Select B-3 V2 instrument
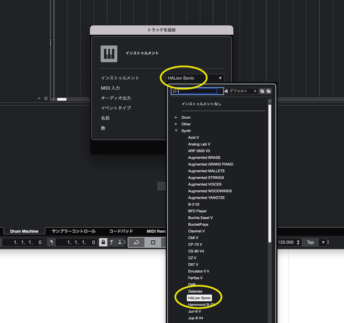Image resolution: width=344 pixels, height=323 pixels. pyautogui.click(x=194, y=205)
